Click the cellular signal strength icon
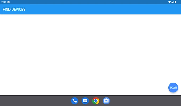 [172, 2]
